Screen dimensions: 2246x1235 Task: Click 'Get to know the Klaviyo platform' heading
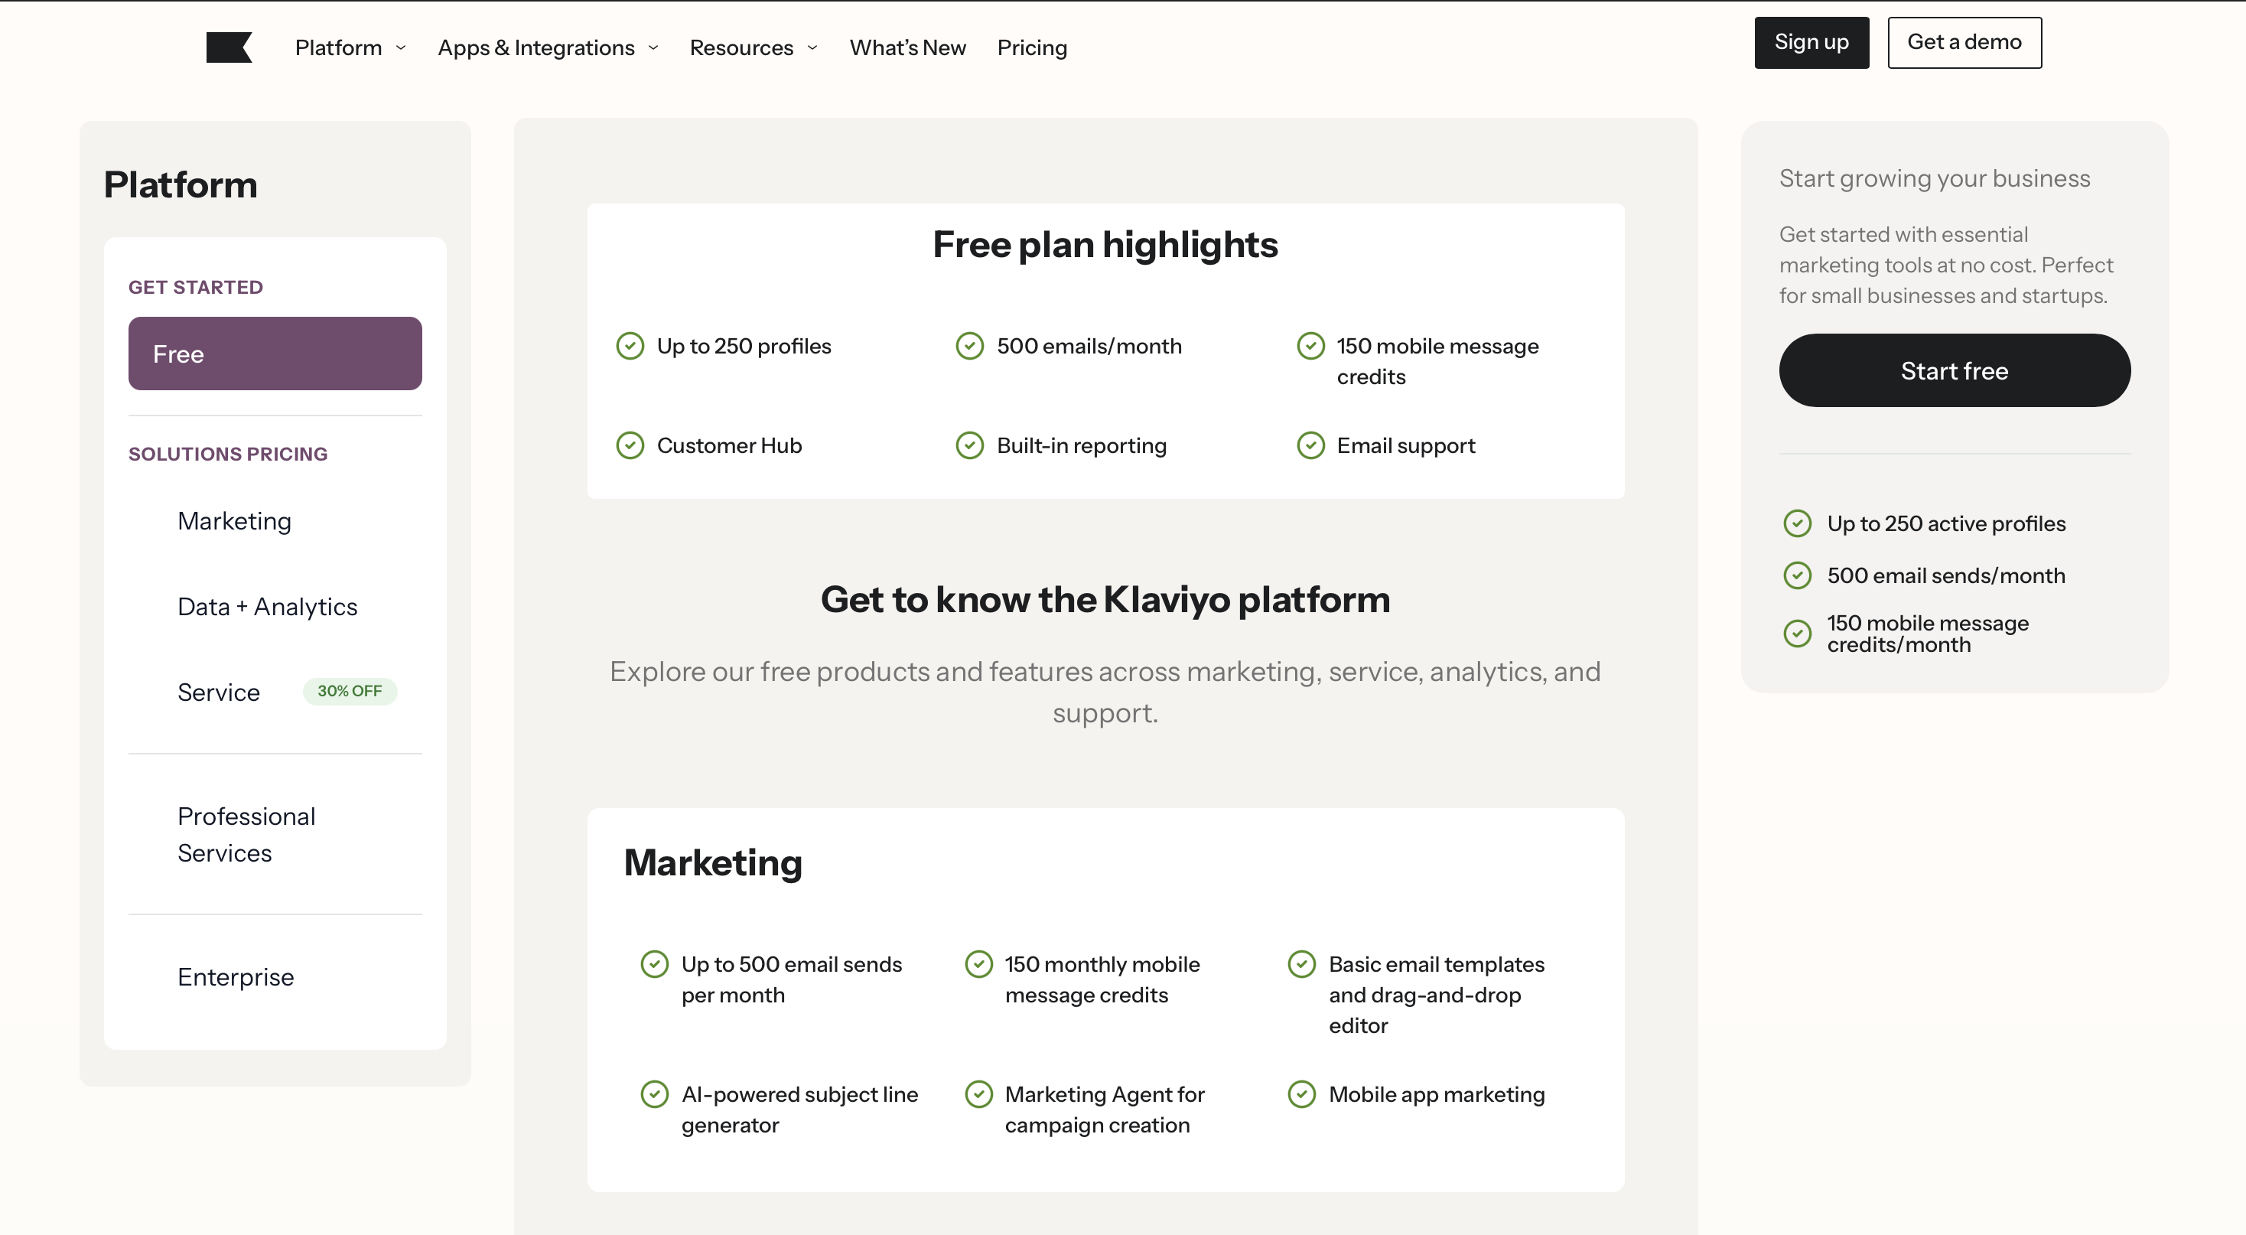coord(1105,600)
